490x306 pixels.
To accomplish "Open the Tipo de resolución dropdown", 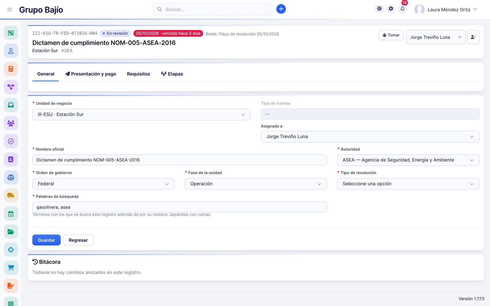I will pyautogui.click(x=408, y=184).
